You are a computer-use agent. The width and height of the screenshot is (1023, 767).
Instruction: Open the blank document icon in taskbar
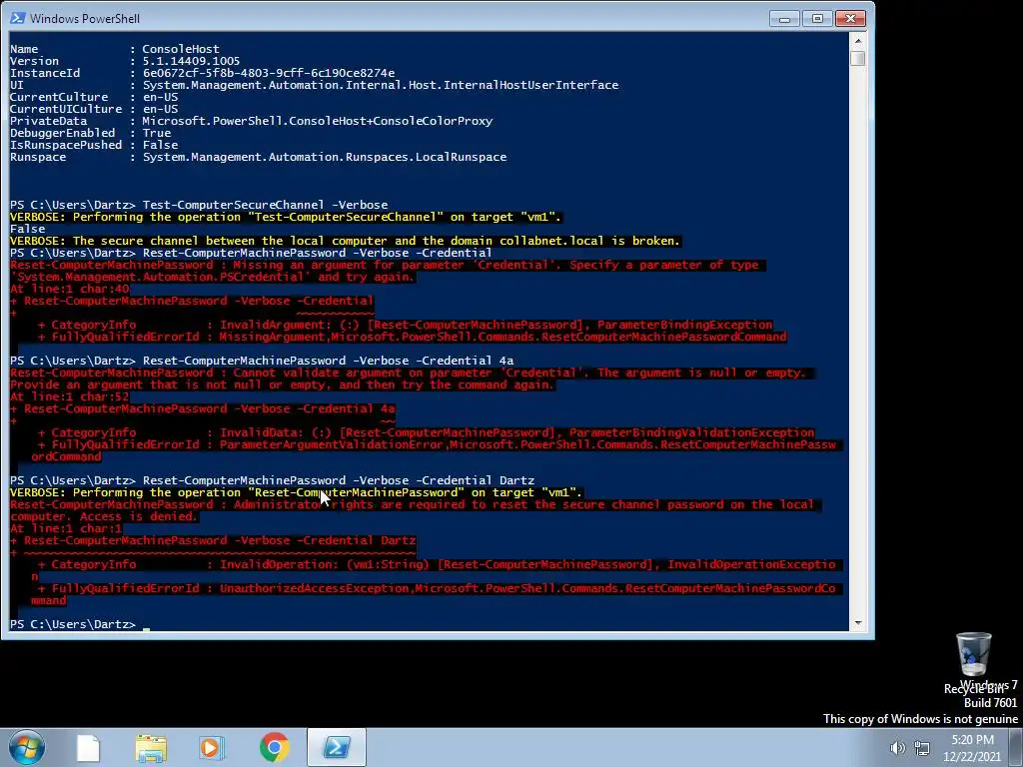pyautogui.click(x=88, y=747)
